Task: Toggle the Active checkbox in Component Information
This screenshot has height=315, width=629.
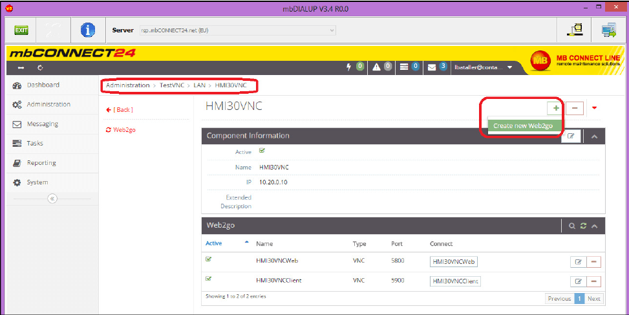Action: click(262, 151)
